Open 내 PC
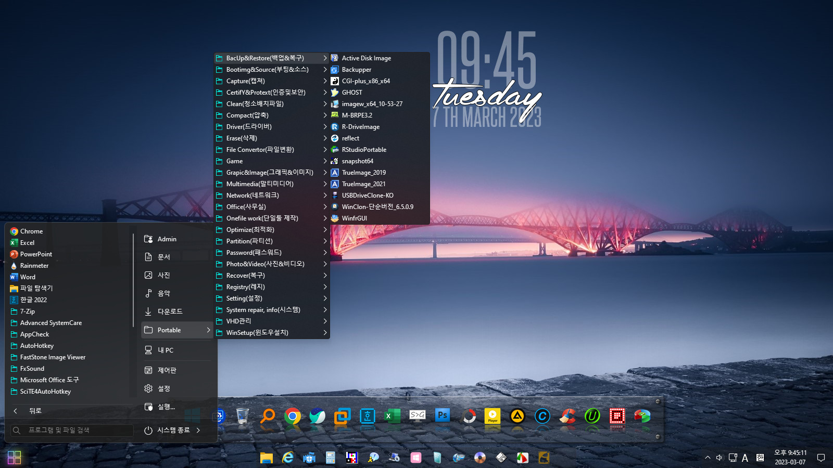The width and height of the screenshot is (833, 468). [x=177, y=350]
